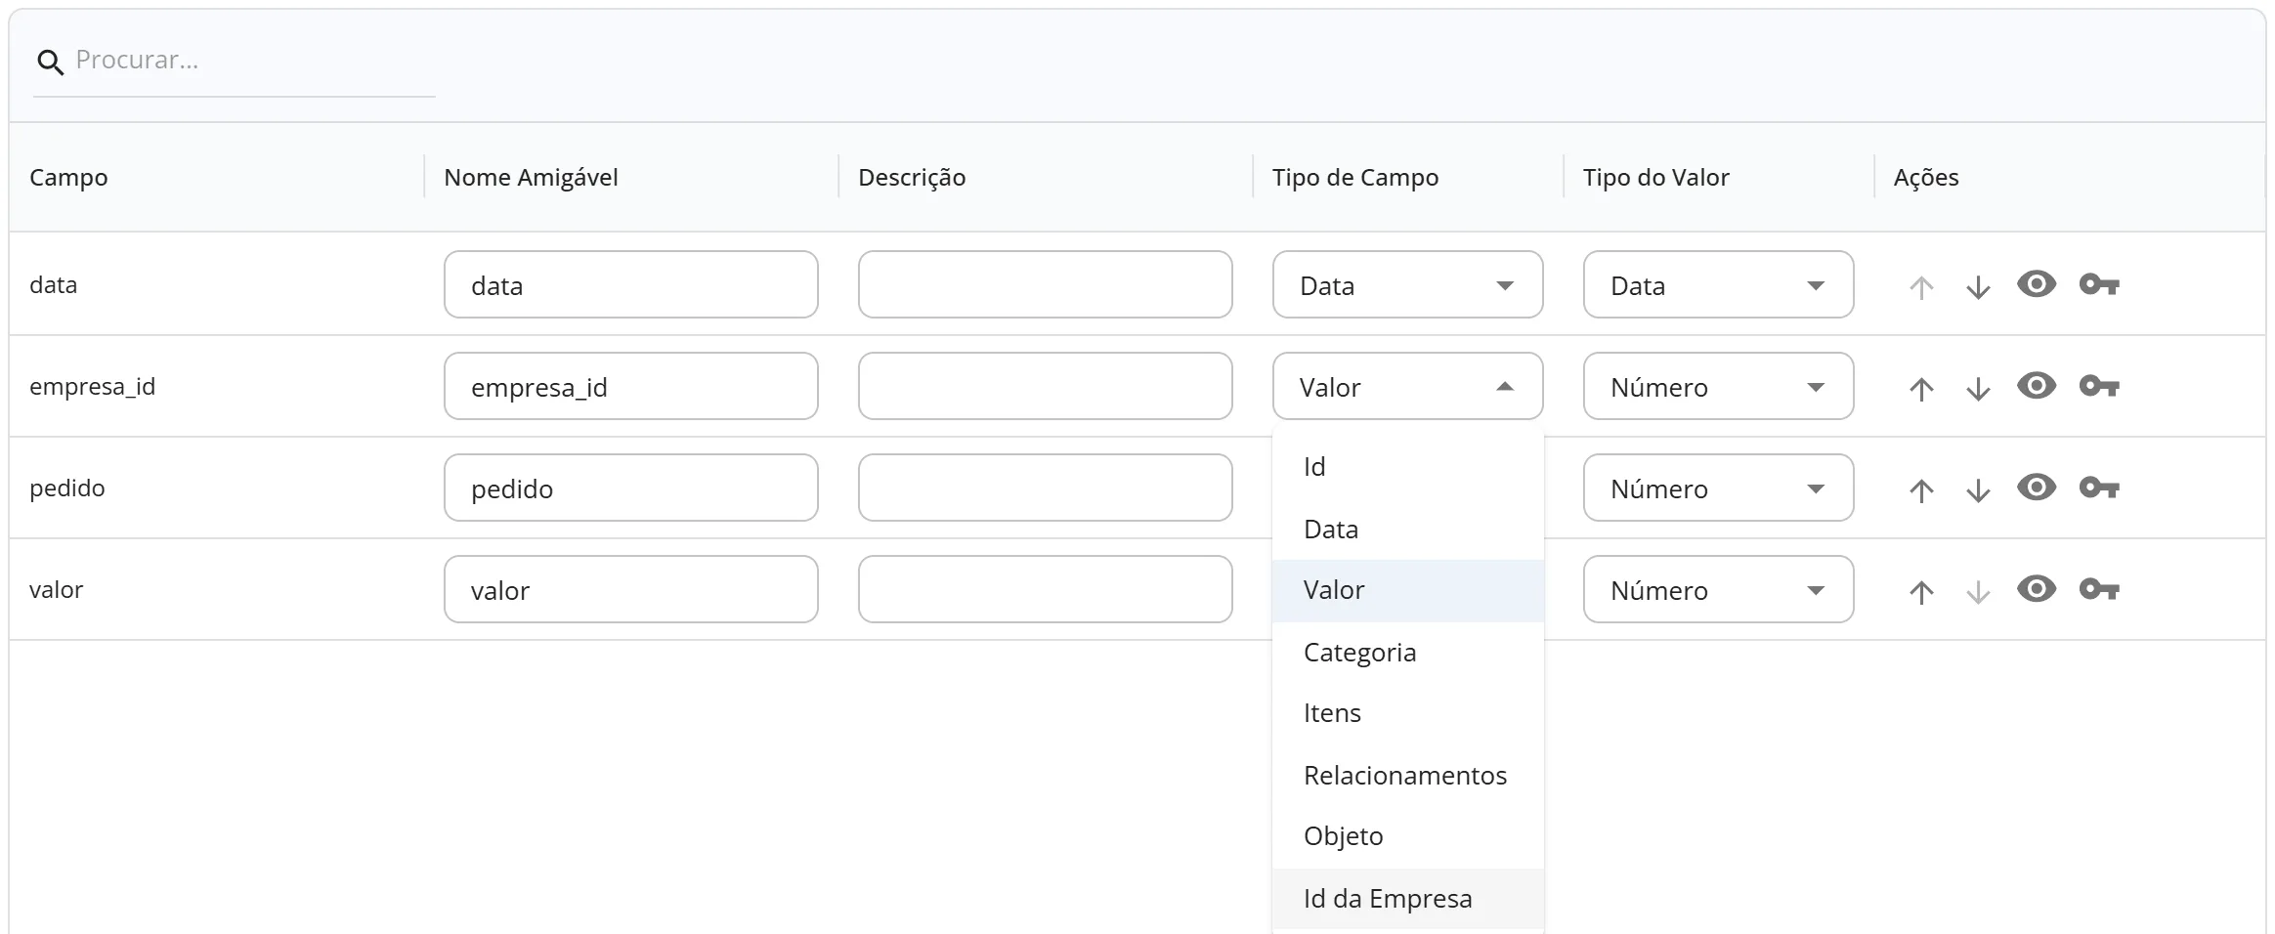Viewport: 2275px width, 934px height.
Task: Click Descrição field for empresa_id row
Action: click(x=1045, y=386)
